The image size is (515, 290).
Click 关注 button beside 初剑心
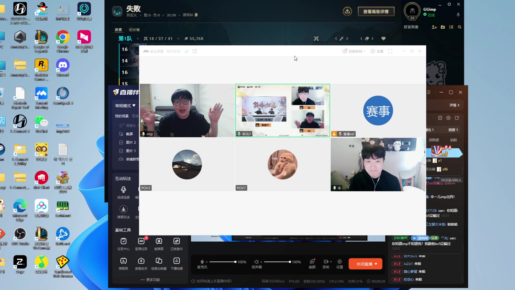[x=397, y=280]
